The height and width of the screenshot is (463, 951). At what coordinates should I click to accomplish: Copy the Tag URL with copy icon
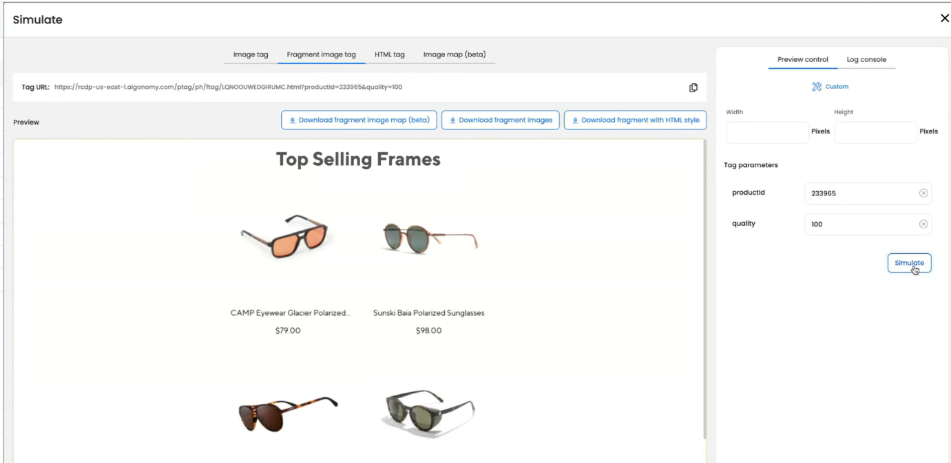pos(693,87)
